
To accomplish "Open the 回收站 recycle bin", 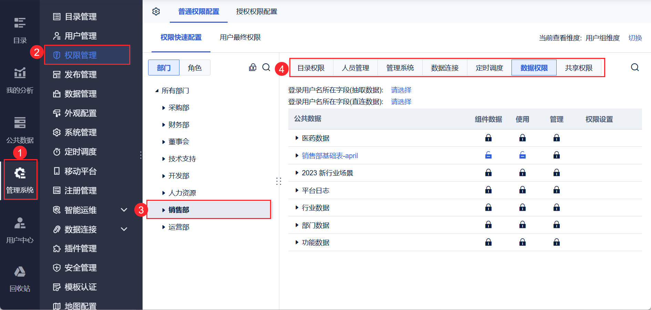I will (20, 278).
